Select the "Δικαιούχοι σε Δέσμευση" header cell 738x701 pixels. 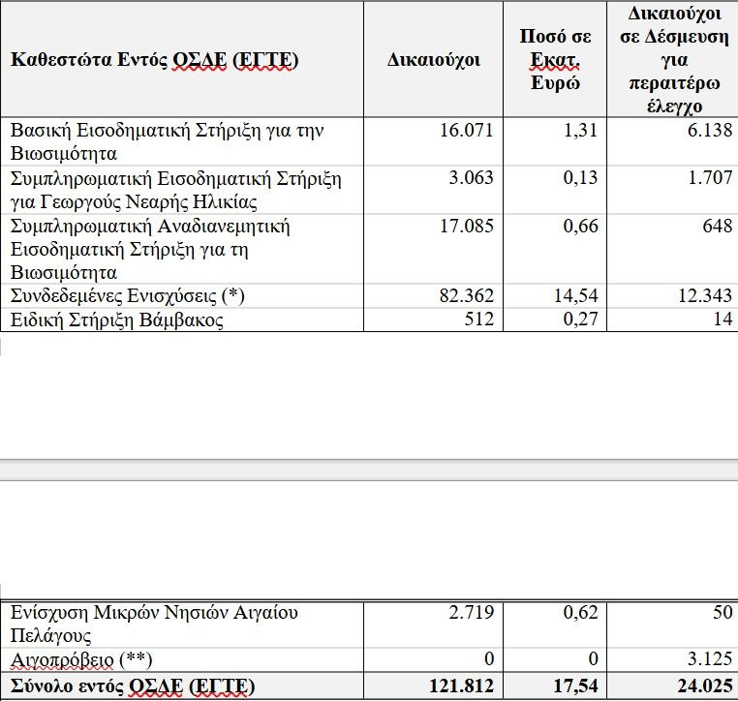pos(671,60)
